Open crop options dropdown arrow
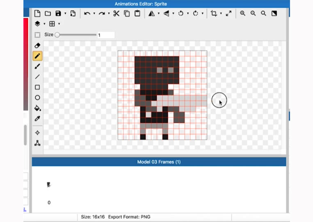313x222 pixels. tap(221, 14)
